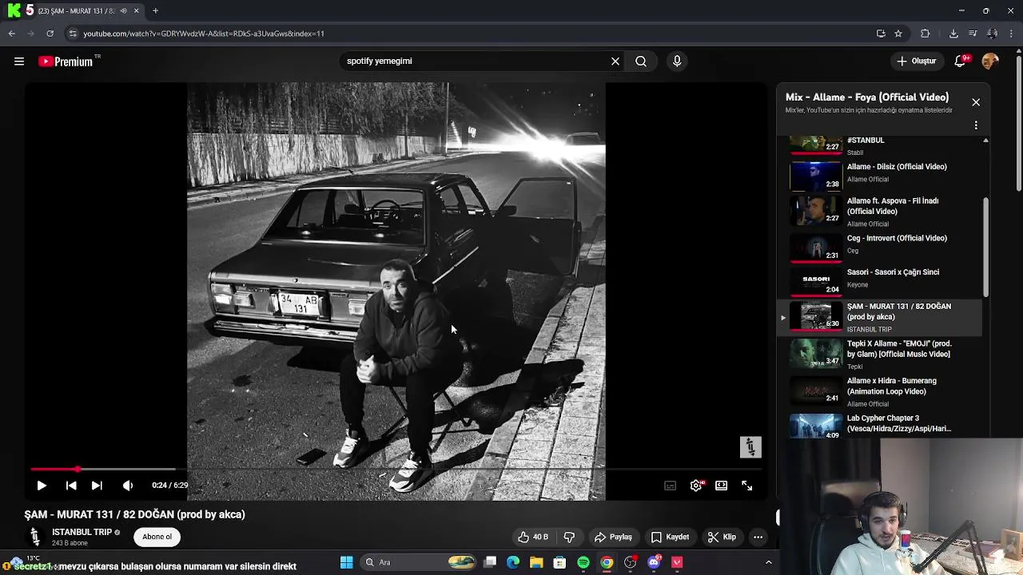The image size is (1023, 575).
Task: Share the video with Paylaş
Action: point(613,537)
